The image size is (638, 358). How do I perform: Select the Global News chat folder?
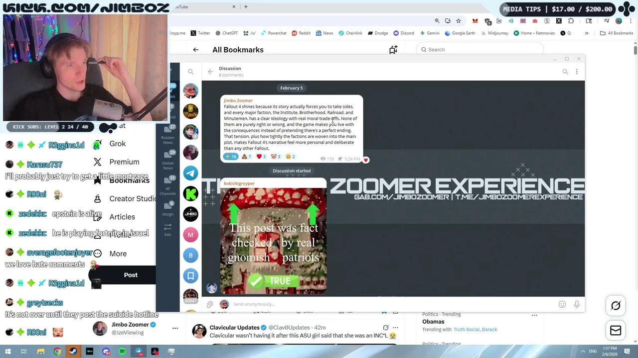click(168, 160)
